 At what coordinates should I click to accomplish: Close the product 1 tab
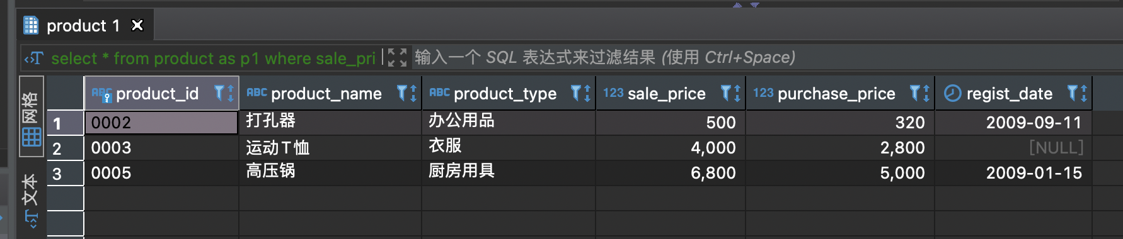coord(137,25)
